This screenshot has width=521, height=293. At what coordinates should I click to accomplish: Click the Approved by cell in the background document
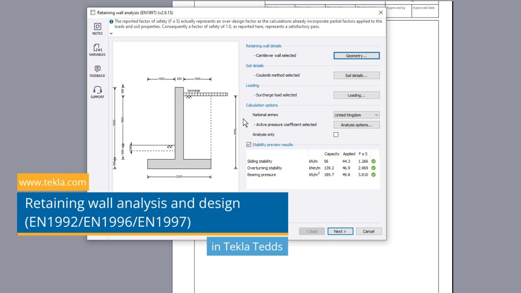coord(398,11)
